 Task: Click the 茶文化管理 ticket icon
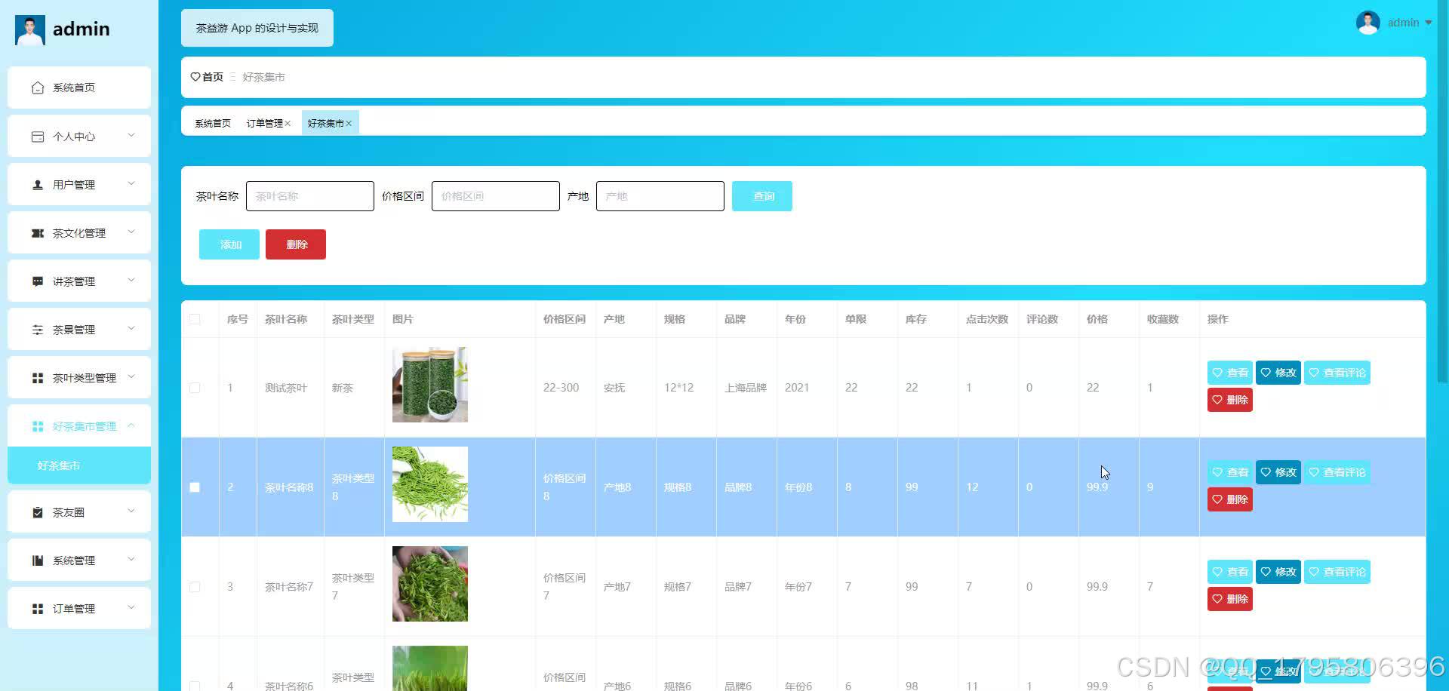tap(38, 233)
